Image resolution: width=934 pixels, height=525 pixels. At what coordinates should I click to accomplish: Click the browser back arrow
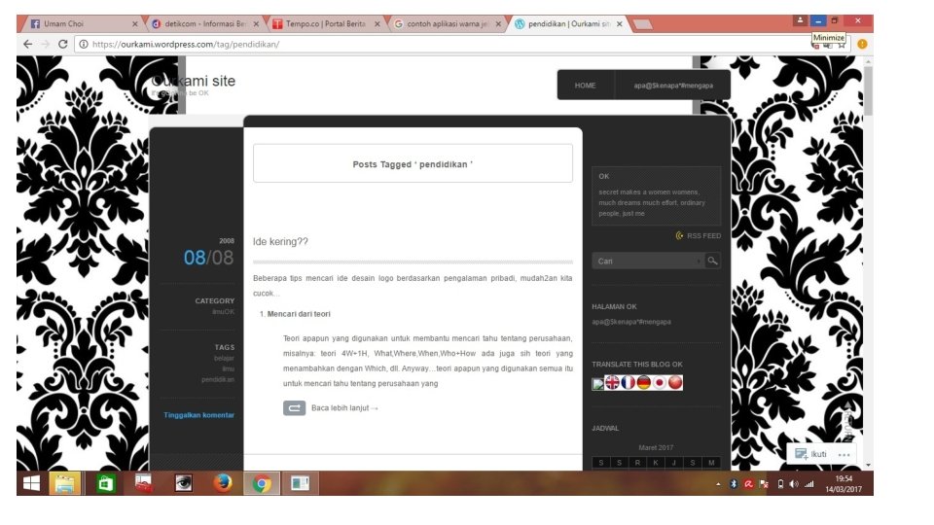[27, 44]
